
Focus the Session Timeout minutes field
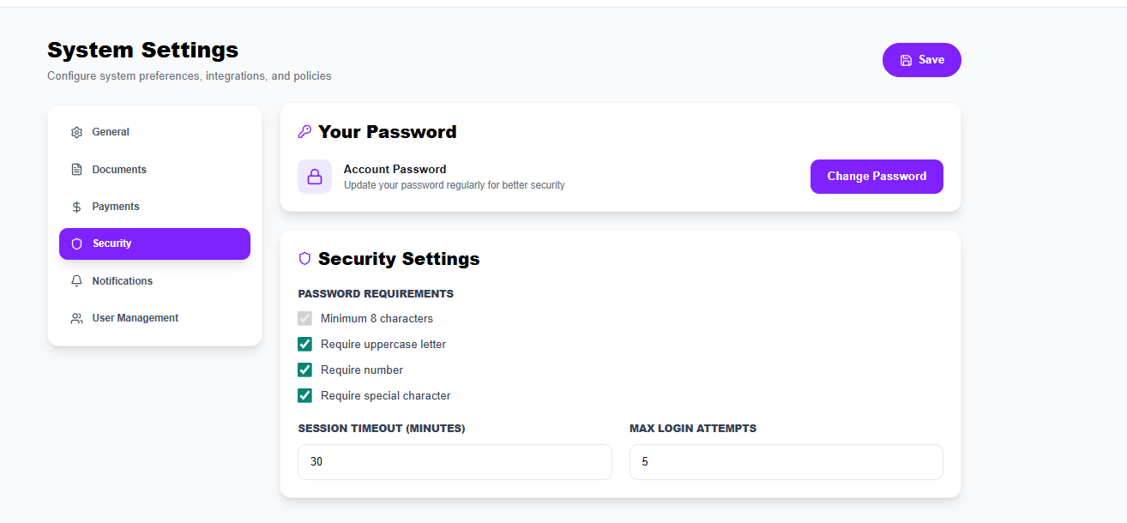[x=455, y=462]
